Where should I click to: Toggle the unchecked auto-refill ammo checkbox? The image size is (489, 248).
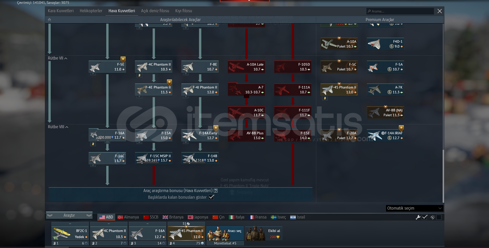point(439,217)
